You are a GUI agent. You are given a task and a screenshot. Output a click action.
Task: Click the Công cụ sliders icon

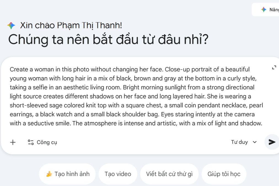(31, 142)
